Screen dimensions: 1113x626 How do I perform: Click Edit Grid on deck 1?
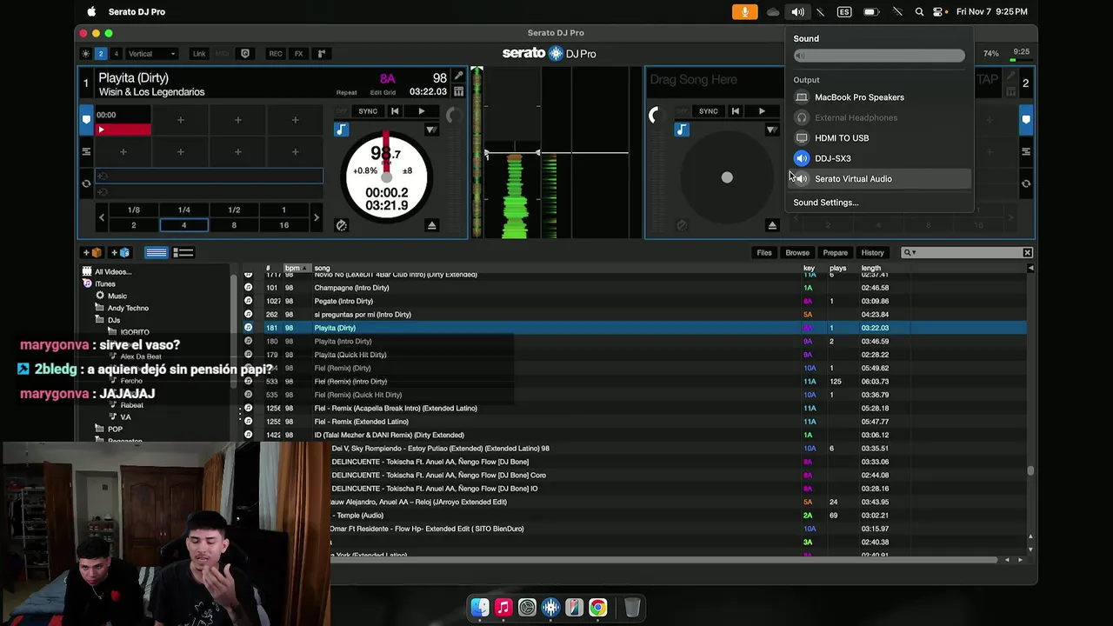[x=383, y=92]
